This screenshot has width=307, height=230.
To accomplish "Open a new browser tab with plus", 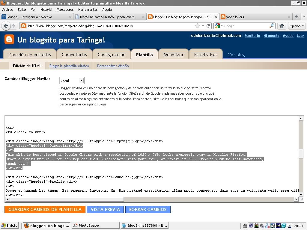I will click(x=297, y=17).
